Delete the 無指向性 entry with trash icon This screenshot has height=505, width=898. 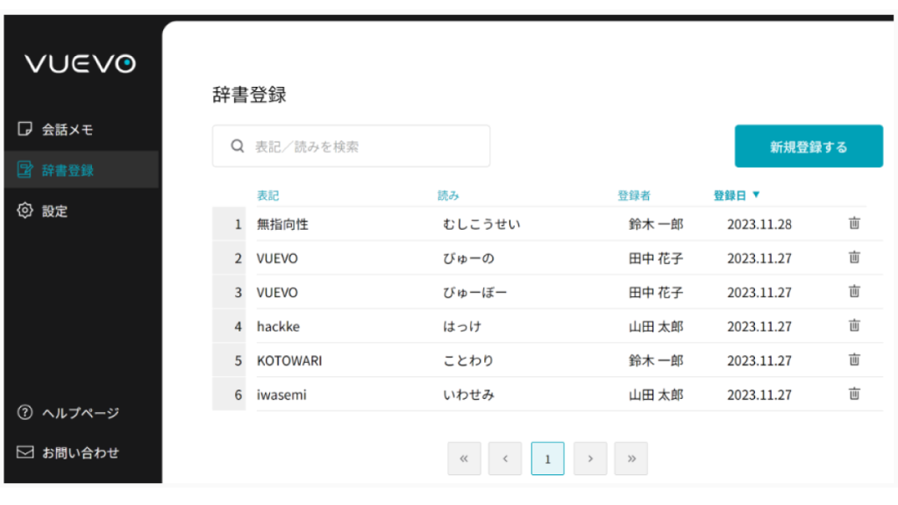coord(853,224)
